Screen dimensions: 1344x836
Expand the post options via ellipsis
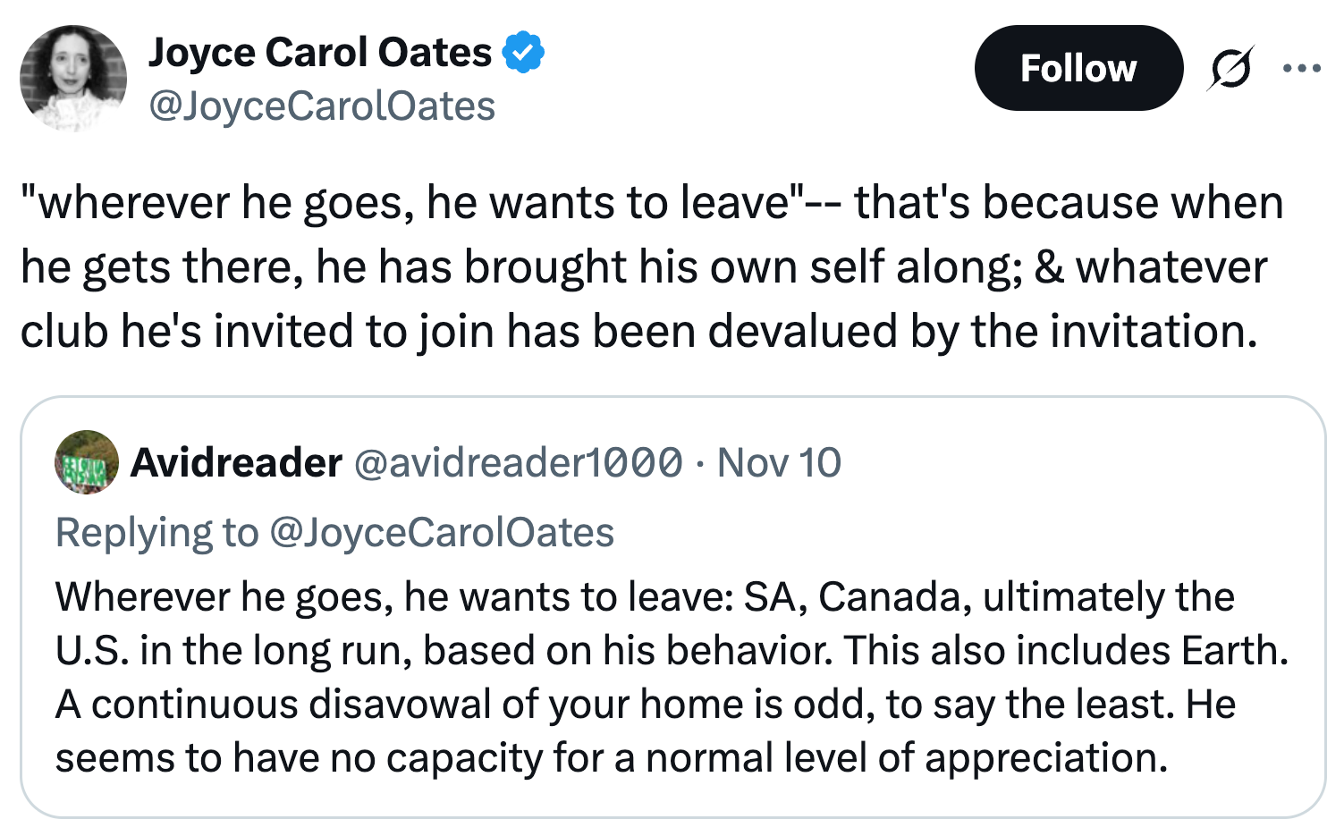(1300, 67)
